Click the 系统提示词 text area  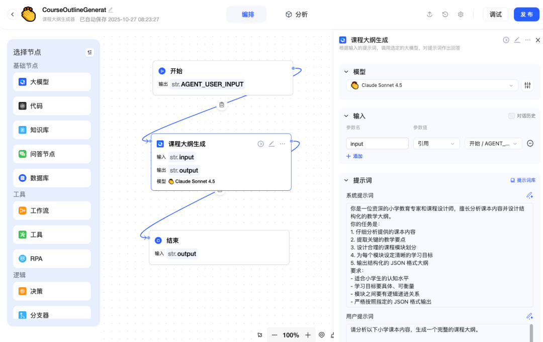click(439, 255)
